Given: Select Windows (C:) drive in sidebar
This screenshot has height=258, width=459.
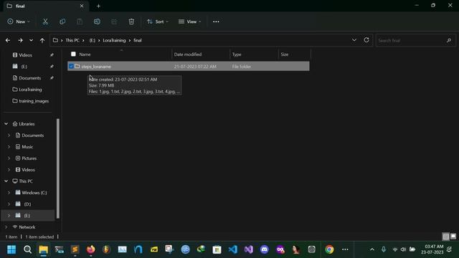Looking at the screenshot, I should [x=34, y=193].
